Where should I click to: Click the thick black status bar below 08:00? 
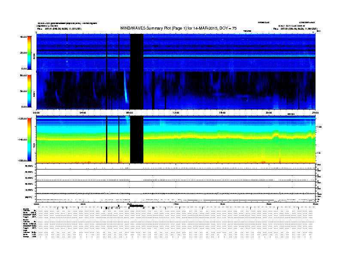tap(137, 206)
